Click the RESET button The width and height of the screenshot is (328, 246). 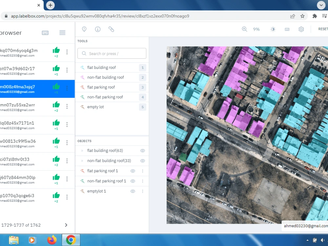pyautogui.click(x=322, y=29)
